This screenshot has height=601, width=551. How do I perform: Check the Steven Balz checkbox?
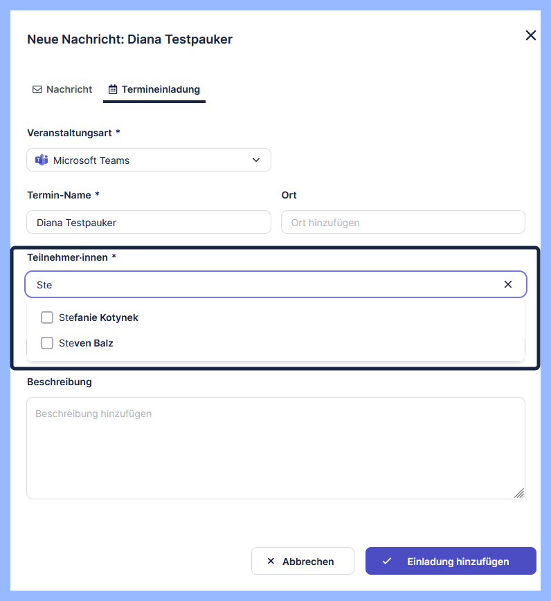[x=47, y=343]
